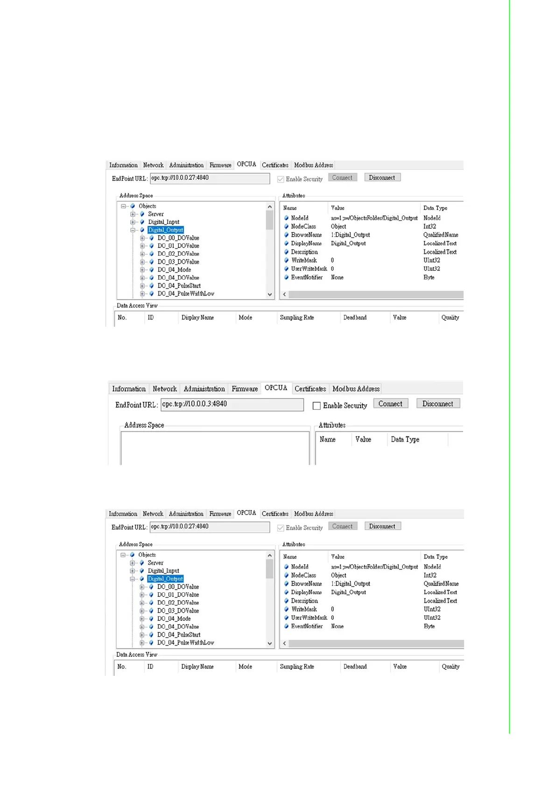Click Quality column header in bottom screenshot
The height and width of the screenshot is (786, 556).
(x=450, y=667)
